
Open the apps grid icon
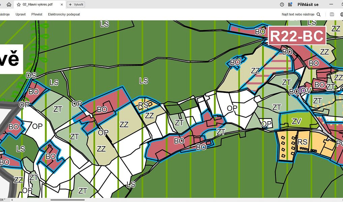(290, 4)
